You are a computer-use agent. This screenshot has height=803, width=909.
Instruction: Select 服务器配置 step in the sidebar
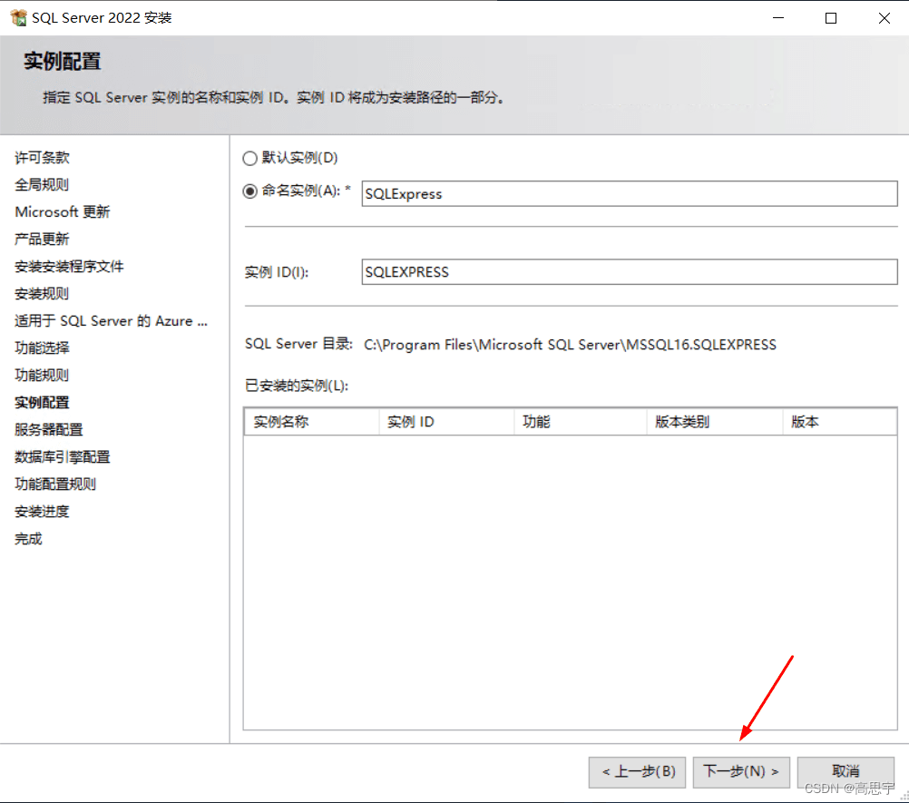[x=49, y=429]
